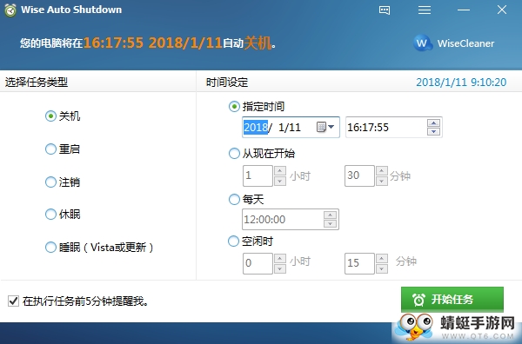Click the 时间设定 heading
The image size is (522, 344).
[227, 83]
